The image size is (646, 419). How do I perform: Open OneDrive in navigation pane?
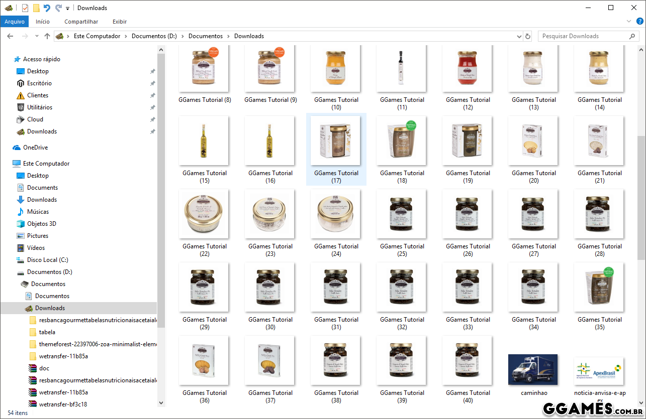click(x=35, y=148)
